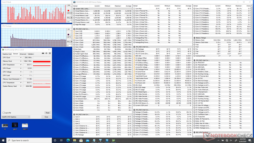Click the battery tray icon
254x143 pixels.
(x=223, y=140)
